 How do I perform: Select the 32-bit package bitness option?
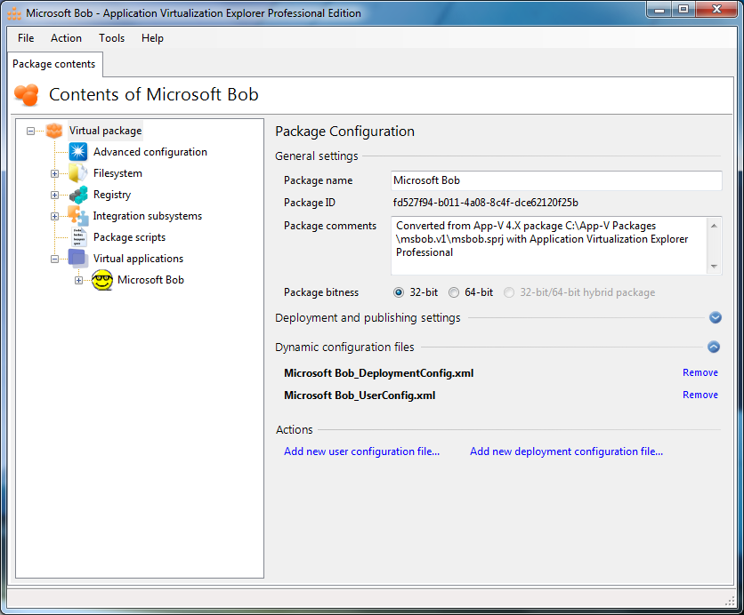click(x=399, y=292)
